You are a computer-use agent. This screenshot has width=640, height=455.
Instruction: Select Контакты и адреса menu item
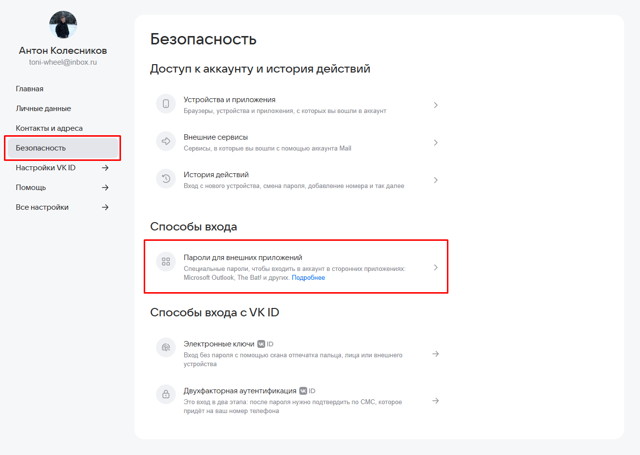(x=49, y=128)
